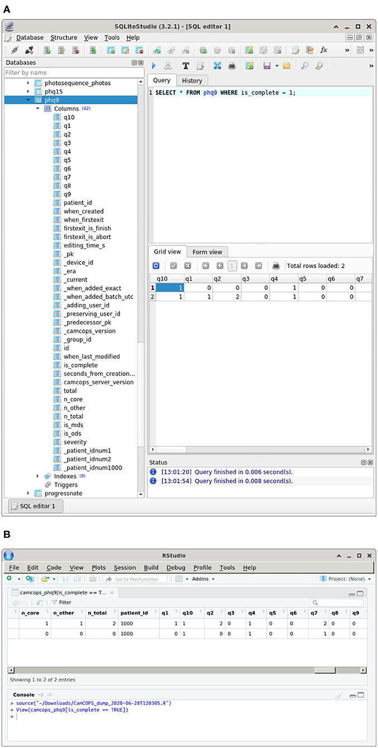The height and width of the screenshot is (748, 378).
Task: Click the fx SQL functions editor icon
Action: [323, 50]
